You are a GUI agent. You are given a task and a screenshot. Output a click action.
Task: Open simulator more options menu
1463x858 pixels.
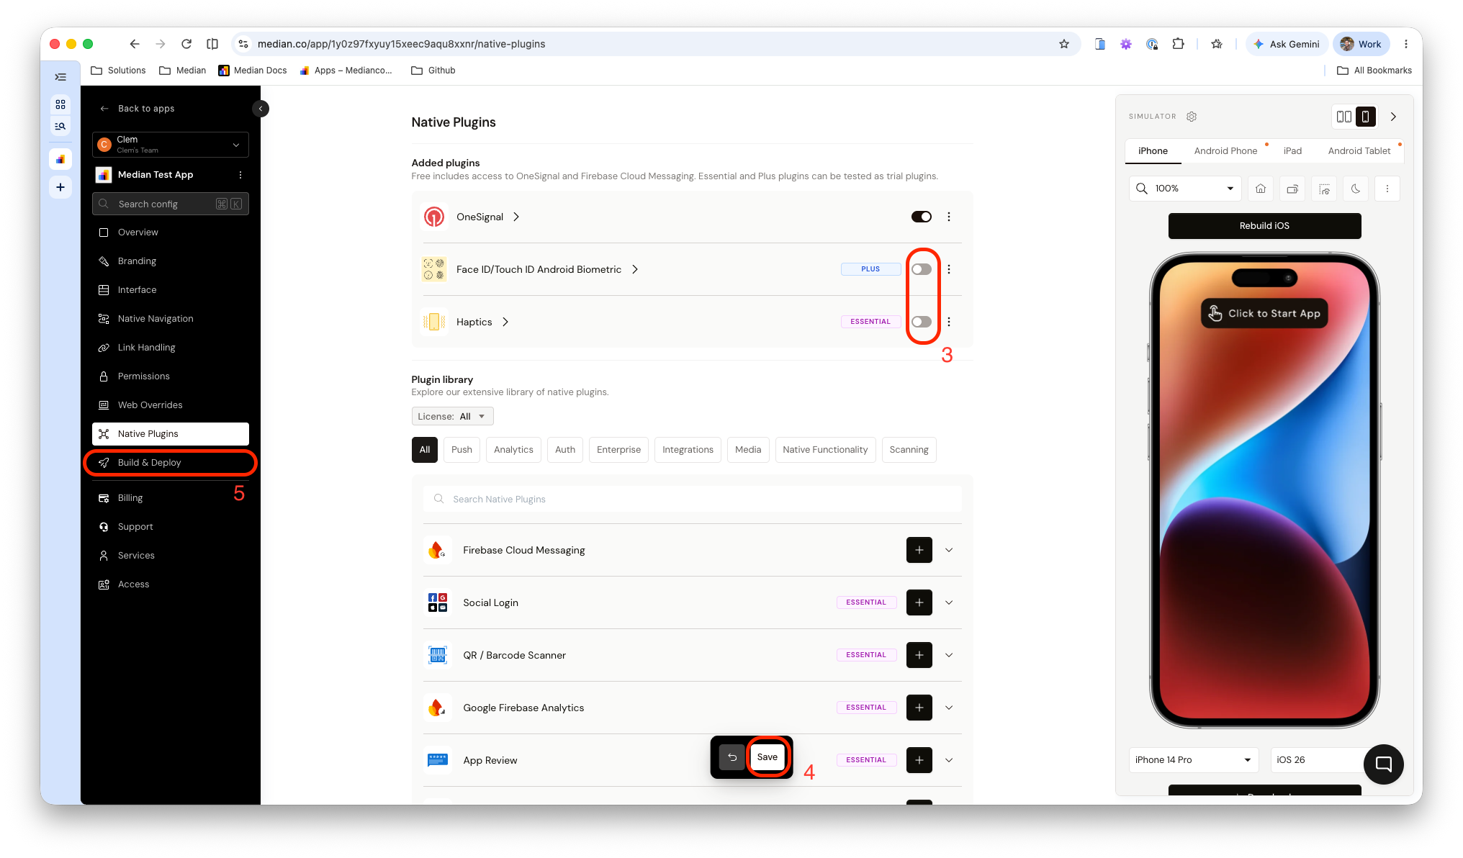(x=1387, y=189)
